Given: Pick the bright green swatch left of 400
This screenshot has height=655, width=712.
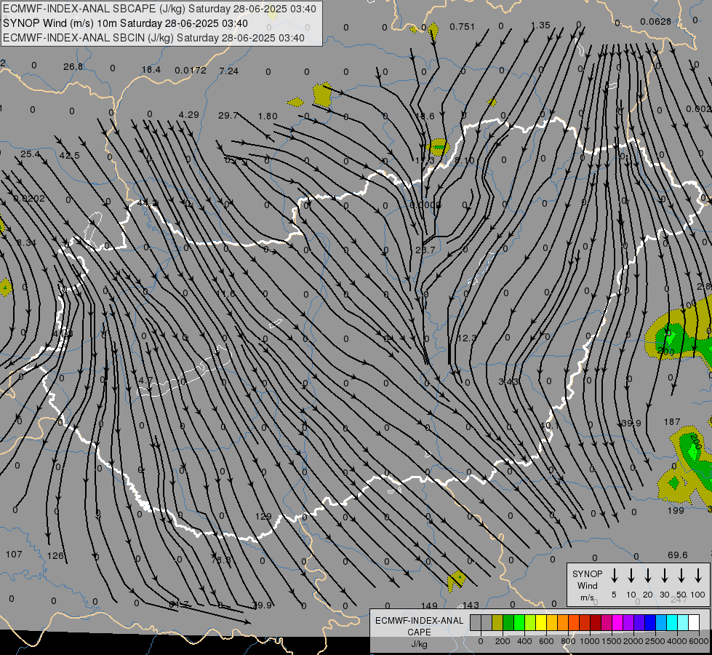Looking at the screenshot, I should (x=519, y=622).
